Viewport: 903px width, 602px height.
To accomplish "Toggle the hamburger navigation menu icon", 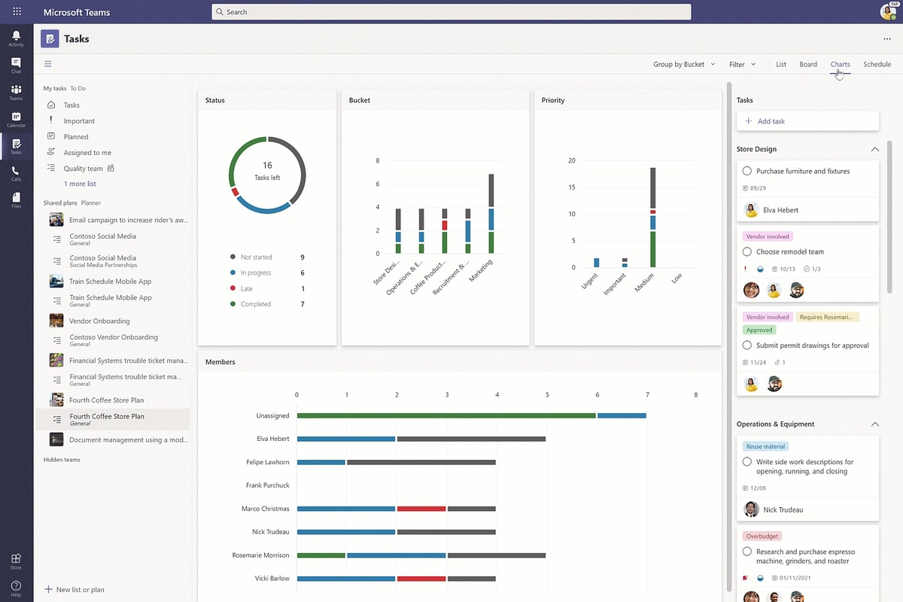I will 48,64.
